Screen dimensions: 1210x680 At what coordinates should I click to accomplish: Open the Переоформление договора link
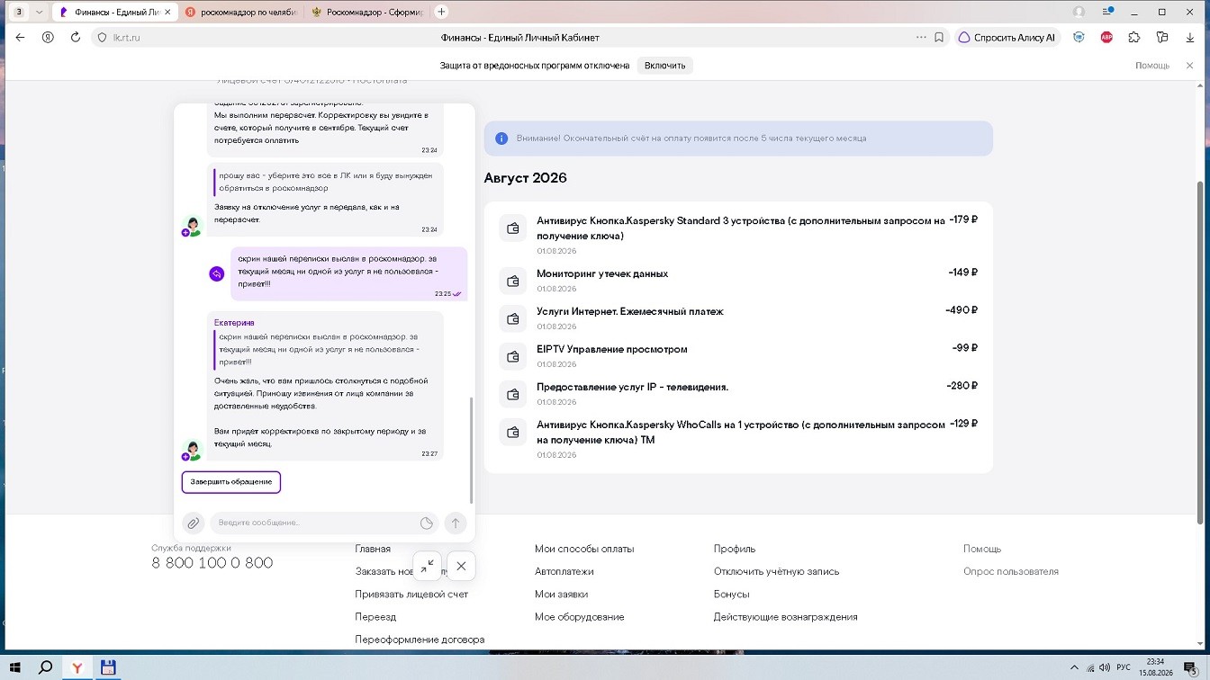coord(420,640)
